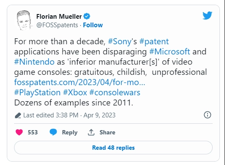The height and width of the screenshot is (165, 225).
Task: Open the Florian Mueller profile name
Action: [59, 17]
